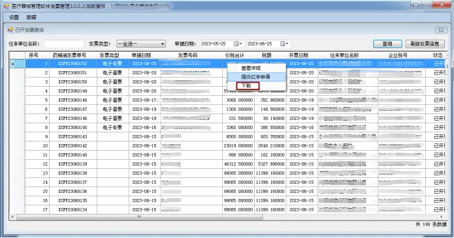Click the tax cell 5327.990000
Viewport: 454px width, 238px height.
tap(270, 164)
